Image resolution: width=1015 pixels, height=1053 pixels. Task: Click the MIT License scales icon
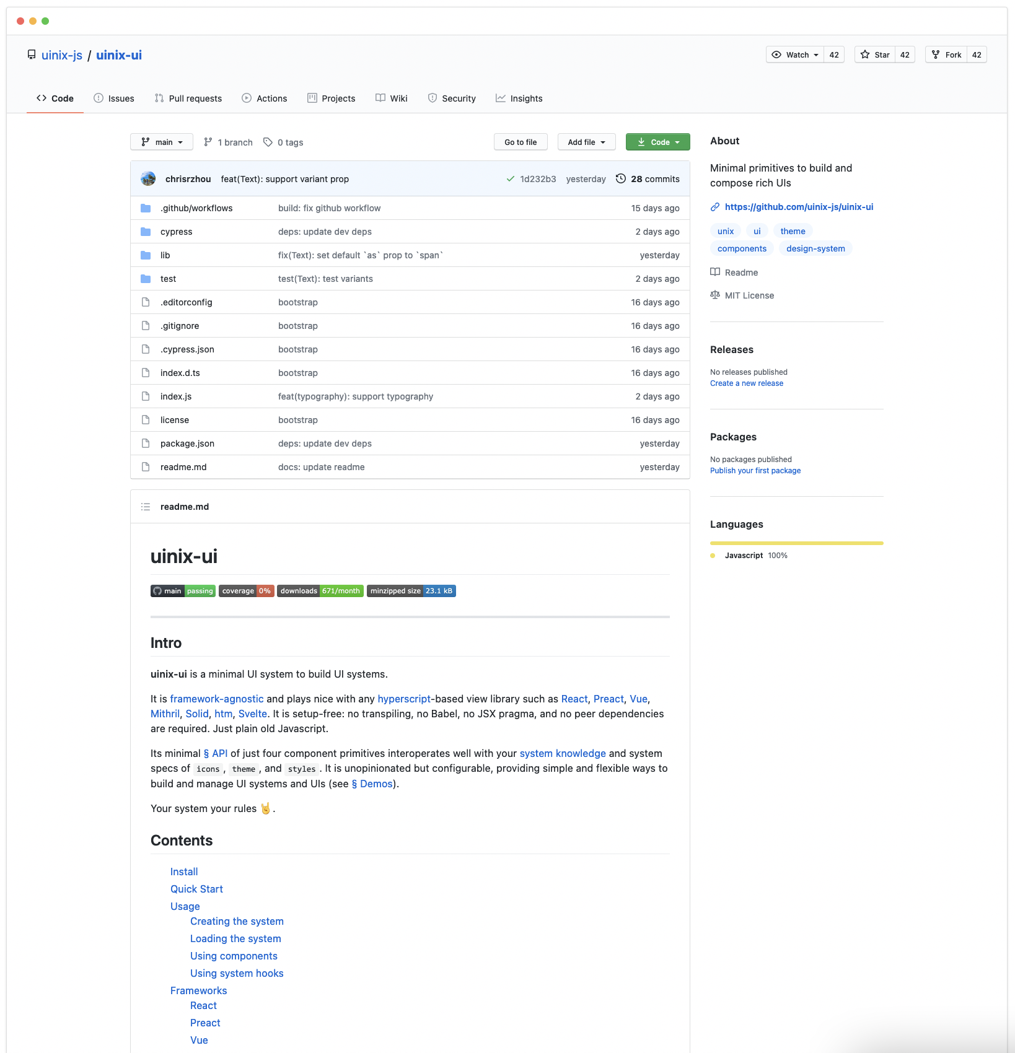pos(715,295)
